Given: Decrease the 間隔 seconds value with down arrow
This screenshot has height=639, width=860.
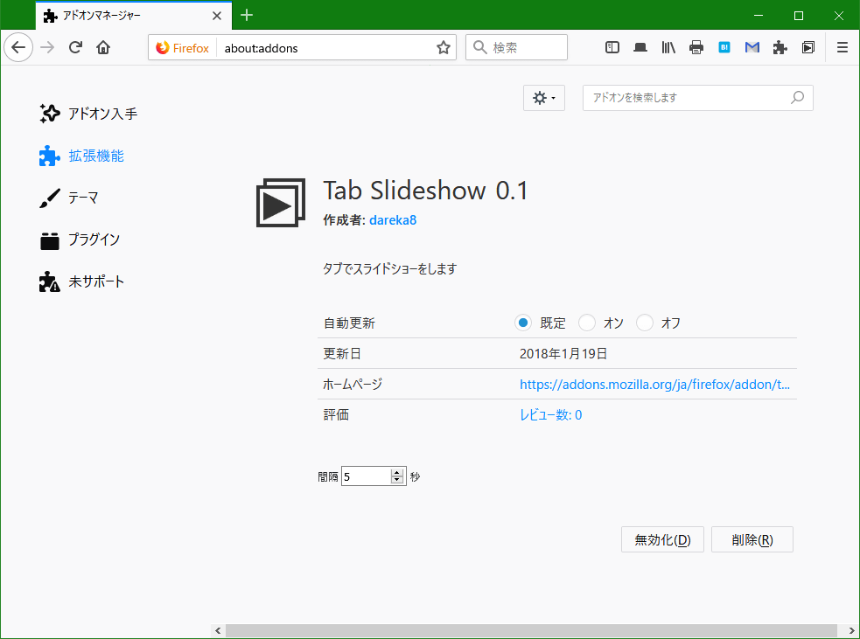Looking at the screenshot, I should [397, 480].
